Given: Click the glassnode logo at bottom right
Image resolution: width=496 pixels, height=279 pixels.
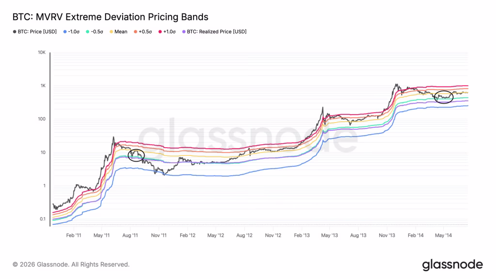Looking at the screenshot, I should [x=452, y=264].
